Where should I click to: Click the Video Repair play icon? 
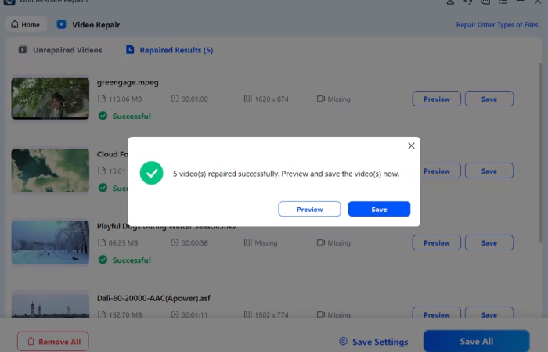(62, 24)
